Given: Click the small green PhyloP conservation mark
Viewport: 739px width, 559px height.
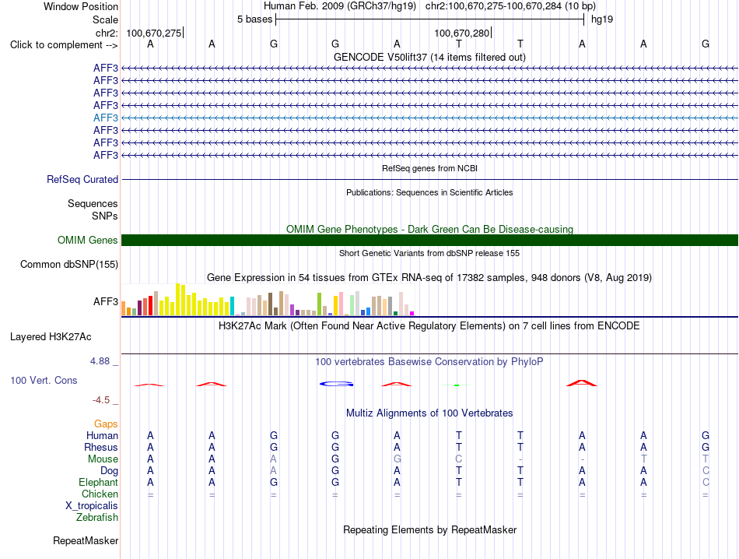Looking at the screenshot, I should tap(456, 385).
